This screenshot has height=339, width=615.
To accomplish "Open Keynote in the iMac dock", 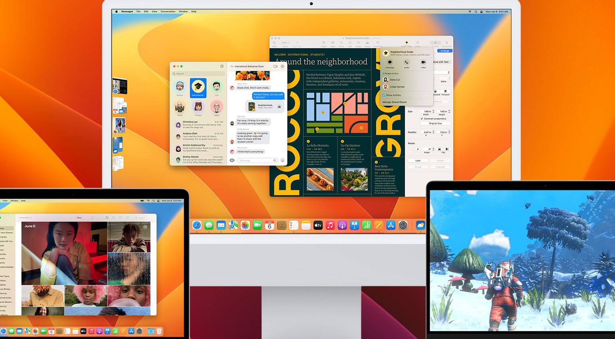I will [x=354, y=225].
